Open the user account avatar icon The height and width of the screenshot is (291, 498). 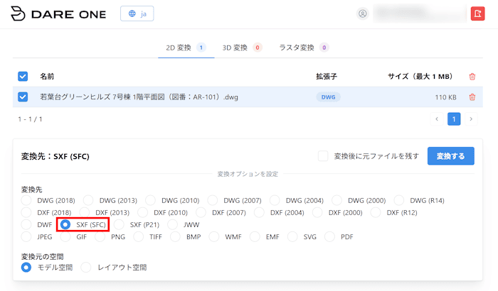362,13
